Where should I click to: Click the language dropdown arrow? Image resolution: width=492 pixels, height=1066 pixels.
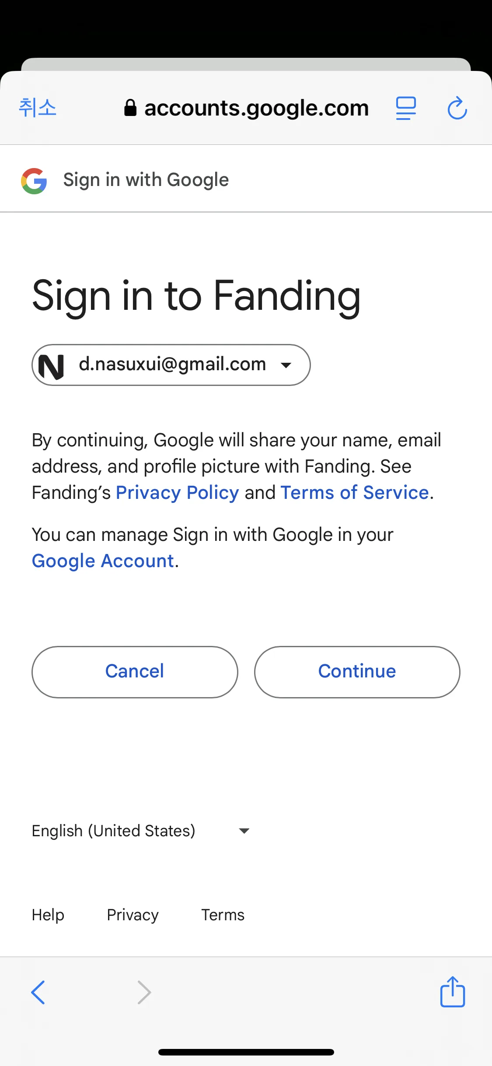point(244,831)
